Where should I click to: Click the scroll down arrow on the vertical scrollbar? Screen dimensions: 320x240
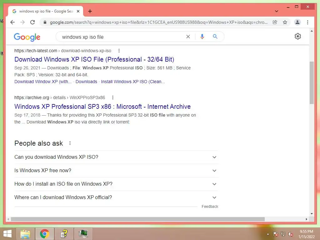click(312, 214)
